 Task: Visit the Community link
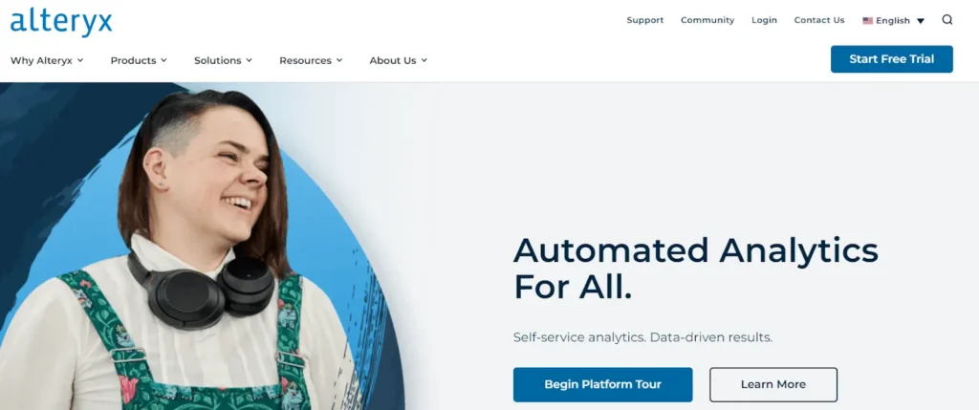click(707, 20)
